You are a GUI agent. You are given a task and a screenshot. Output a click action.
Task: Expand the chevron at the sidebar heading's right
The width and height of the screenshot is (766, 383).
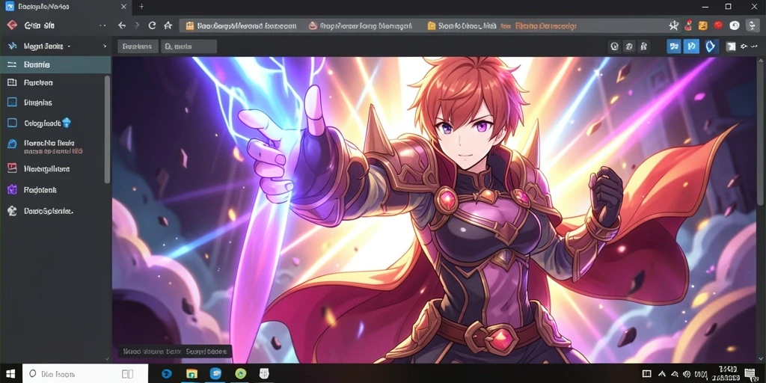pos(105,46)
